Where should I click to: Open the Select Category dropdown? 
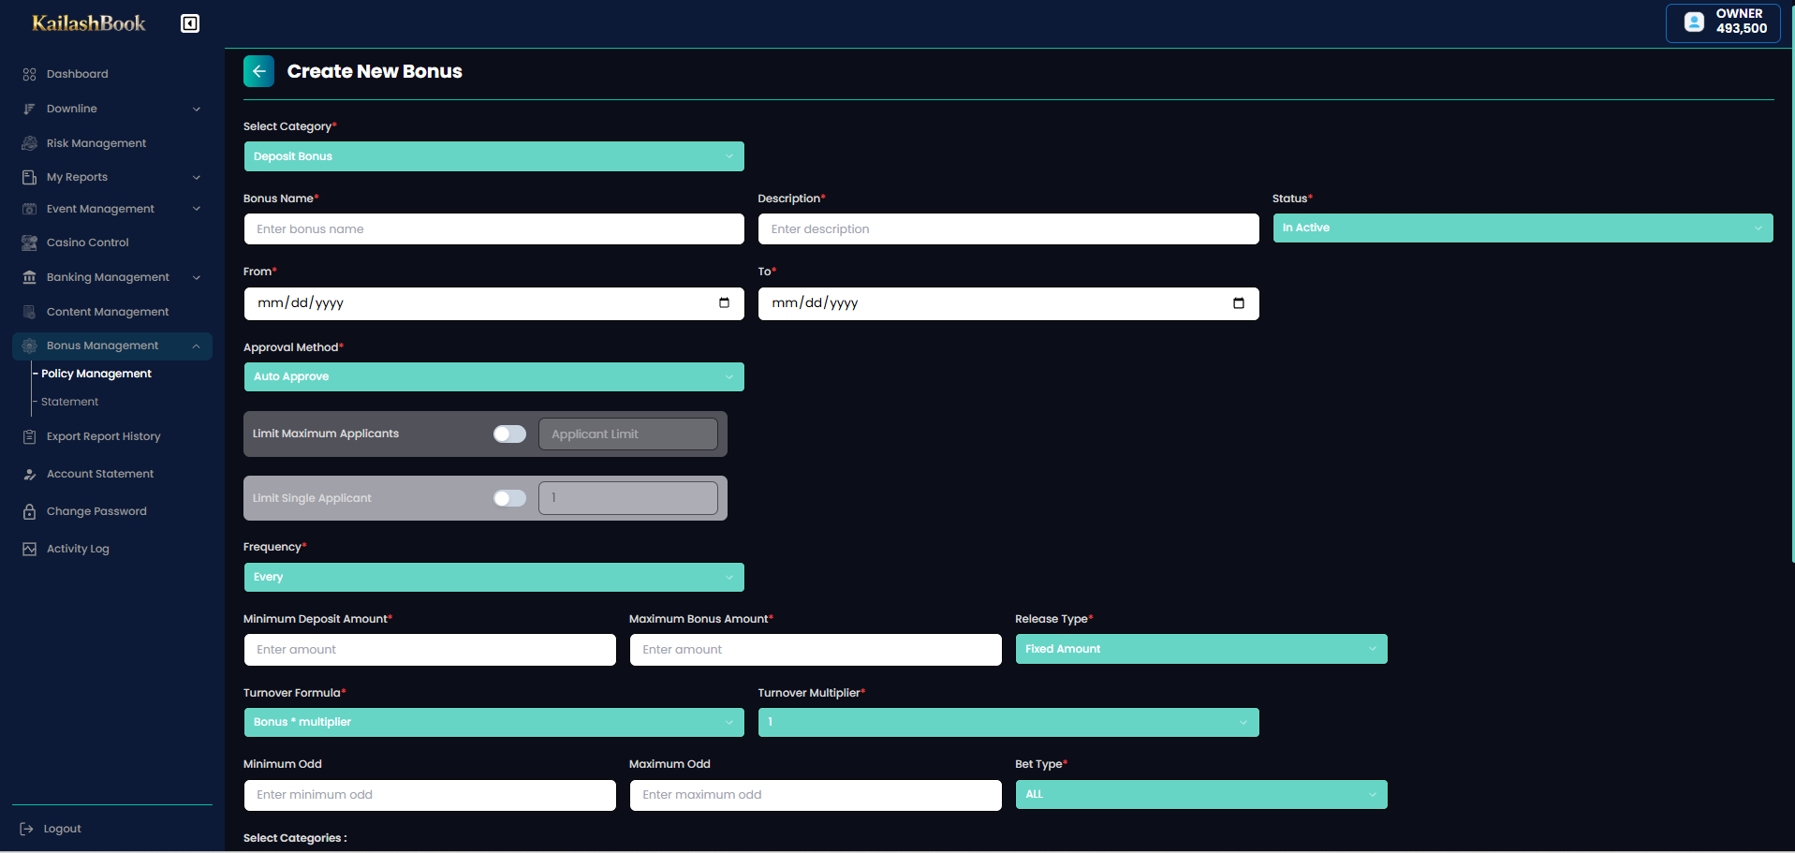pyautogui.click(x=493, y=156)
